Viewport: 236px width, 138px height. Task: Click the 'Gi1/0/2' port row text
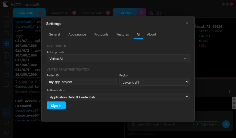coord(22,50)
